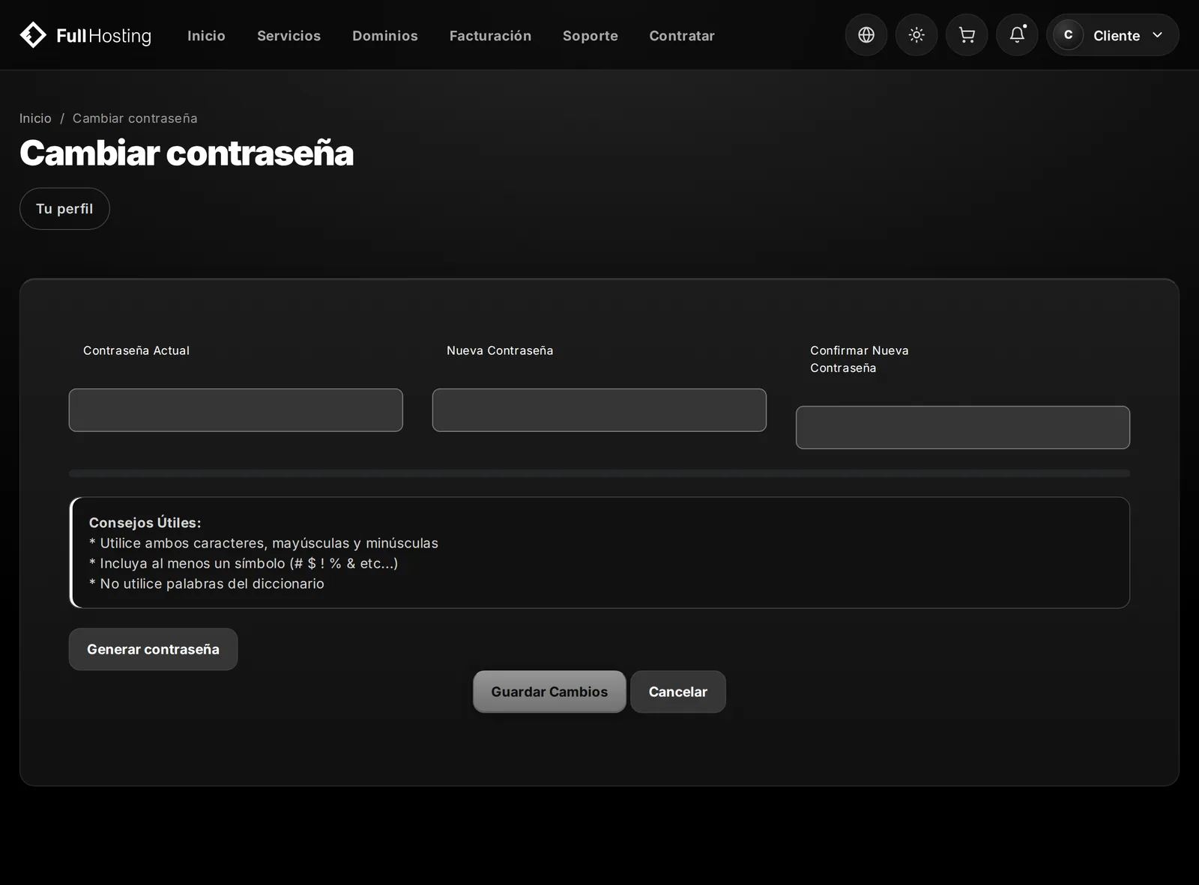Viewport: 1199px width, 885px height.
Task: Click the 'Utilice ambos caracteres' tip line
Action: point(264,544)
